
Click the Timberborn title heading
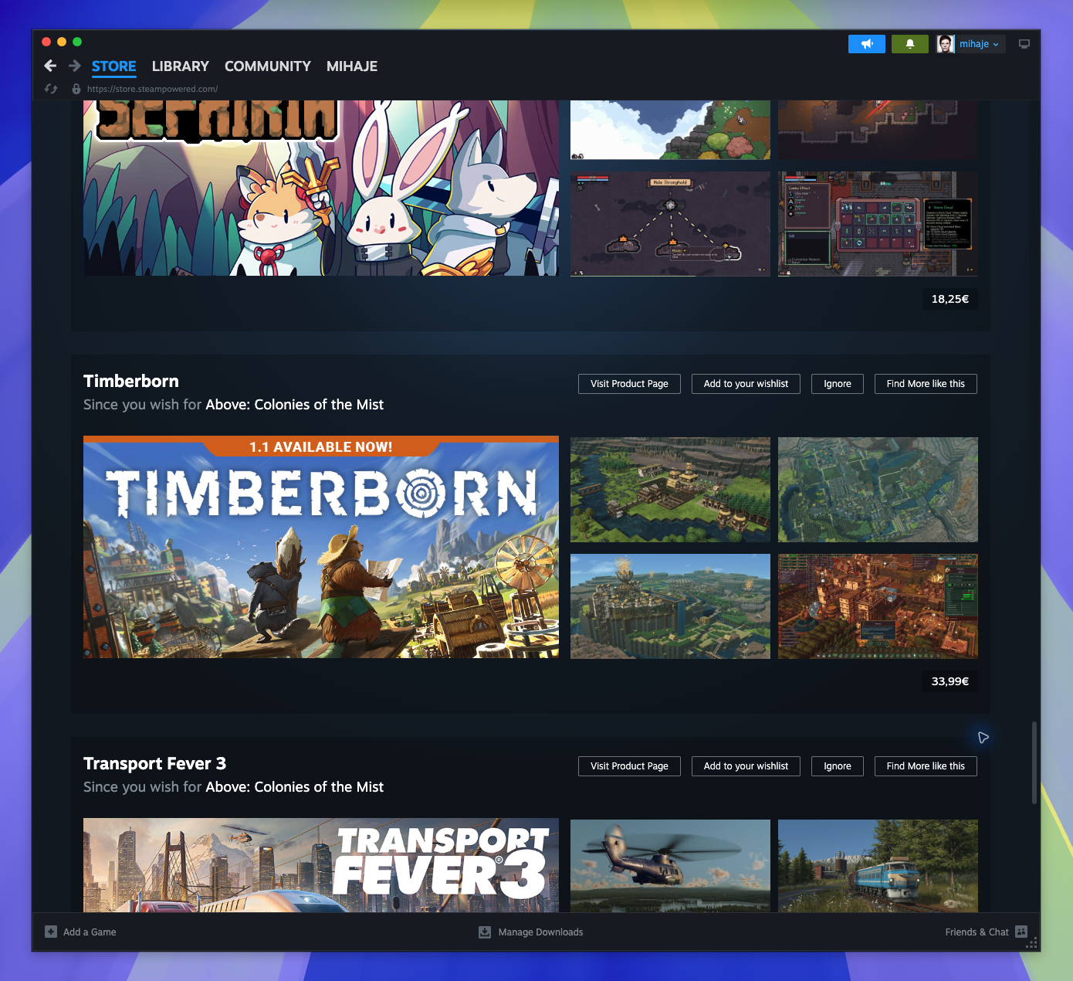131,381
